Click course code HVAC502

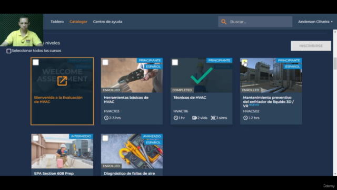[251, 111]
